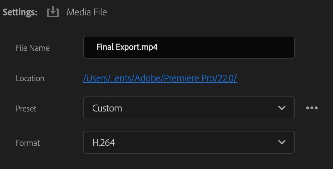Expand the Preset dropdown chevron arrow

(282, 108)
